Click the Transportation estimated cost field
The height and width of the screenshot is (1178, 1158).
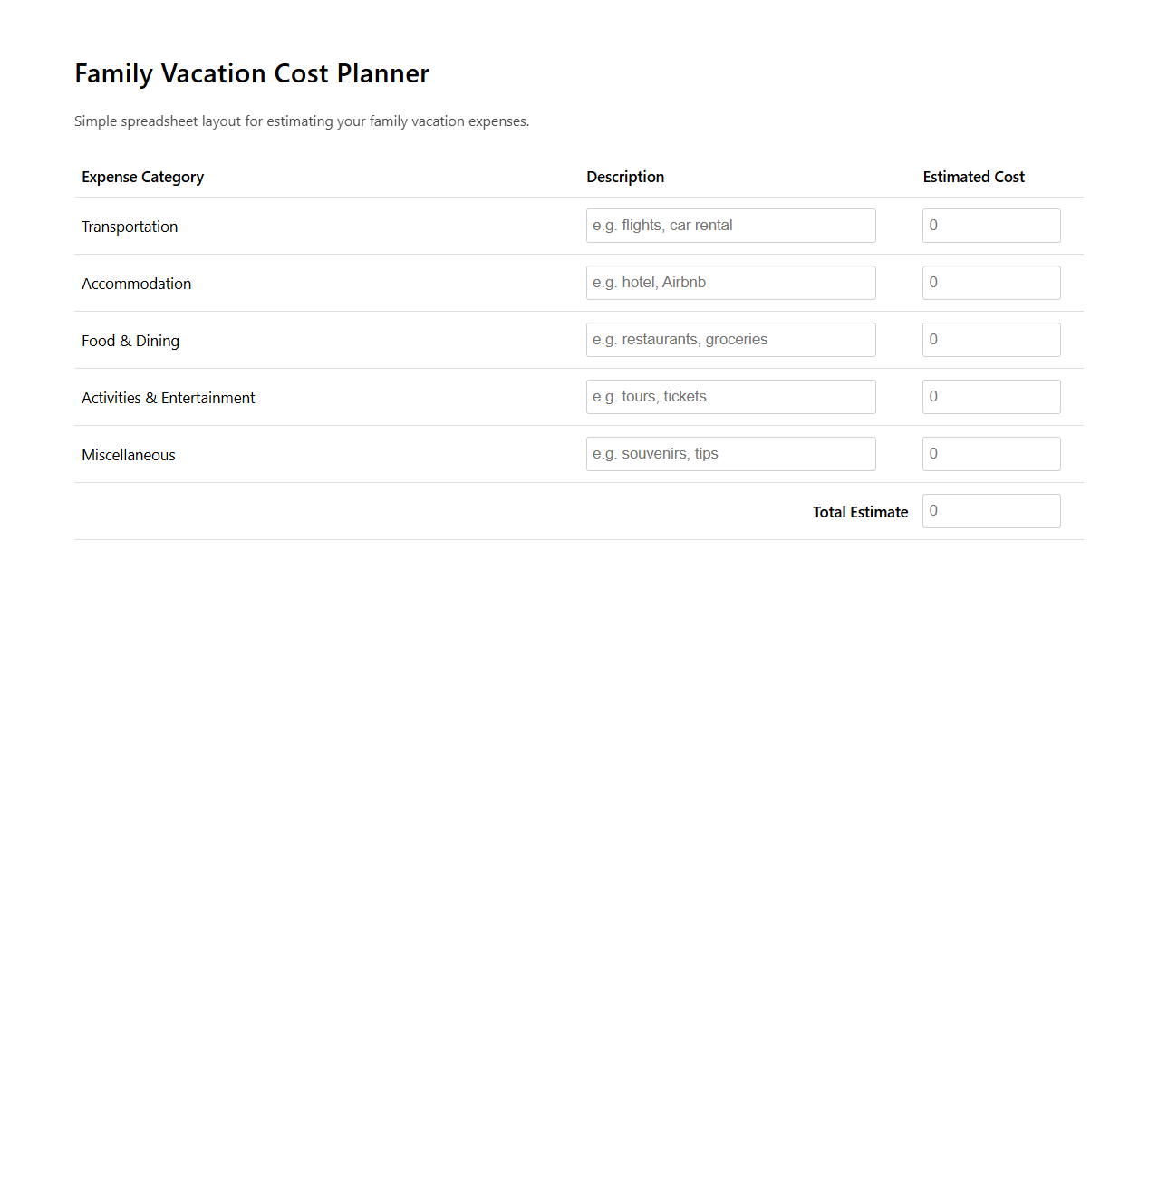point(990,225)
